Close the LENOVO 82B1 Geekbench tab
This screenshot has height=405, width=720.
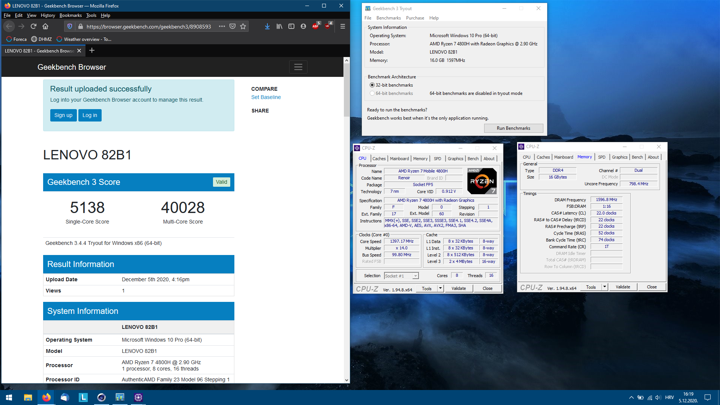tap(79, 51)
